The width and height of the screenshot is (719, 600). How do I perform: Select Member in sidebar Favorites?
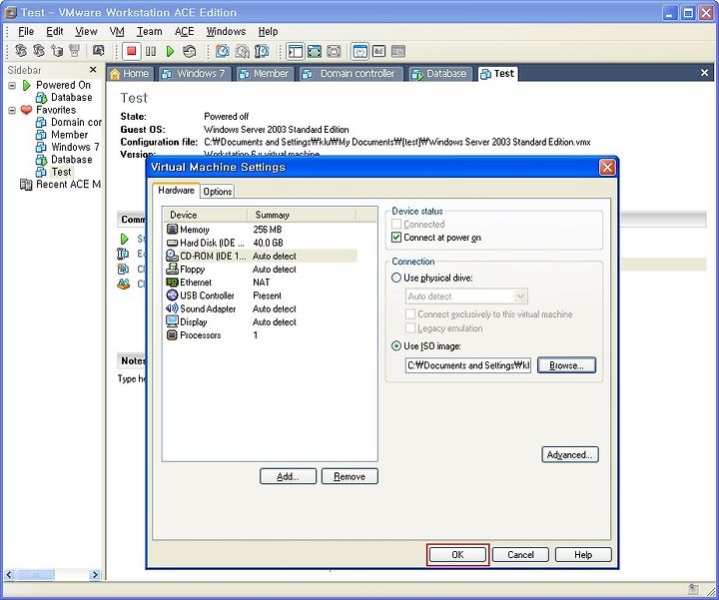pyautogui.click(x=69, y=135)
